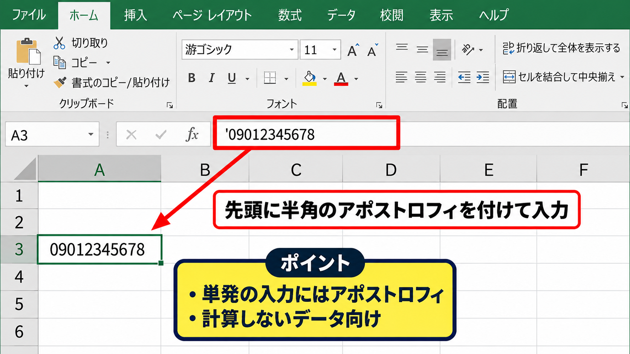Click the Cut (切り取り) scissors icon

pyautogui.click(x=59, y=43)
